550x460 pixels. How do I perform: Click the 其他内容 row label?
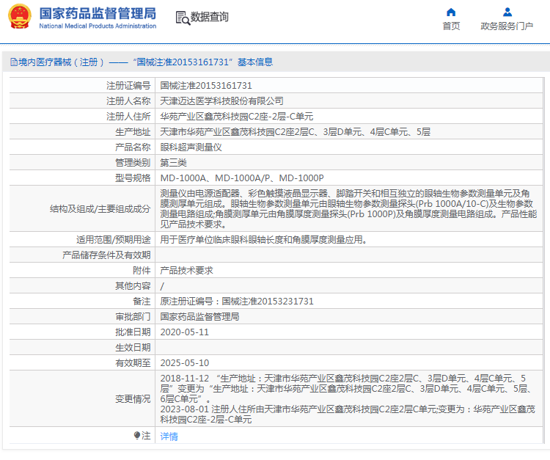133,286
